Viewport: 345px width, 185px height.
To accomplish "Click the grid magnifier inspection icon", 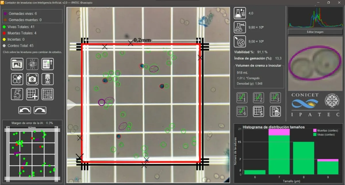I will pyautogui.click(x=47, y=94).
